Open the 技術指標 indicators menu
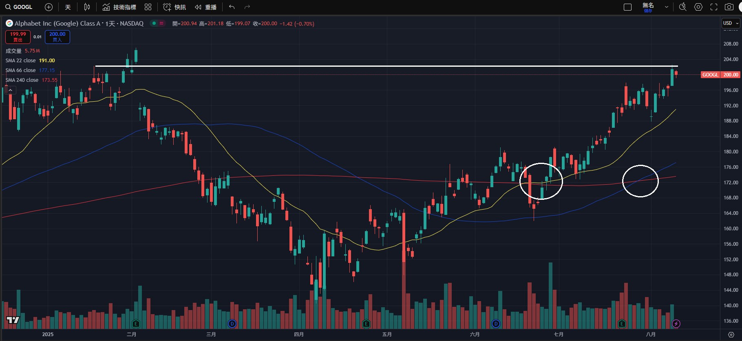Viewport: 742px width, 341px height. point(119,7)
